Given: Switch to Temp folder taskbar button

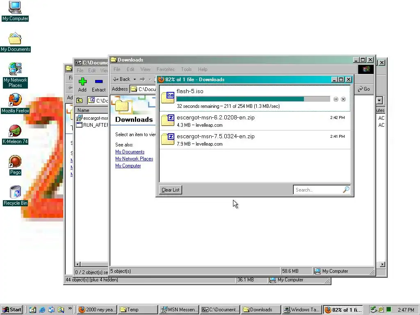Looking at the screenshot, I should [138, 310].
